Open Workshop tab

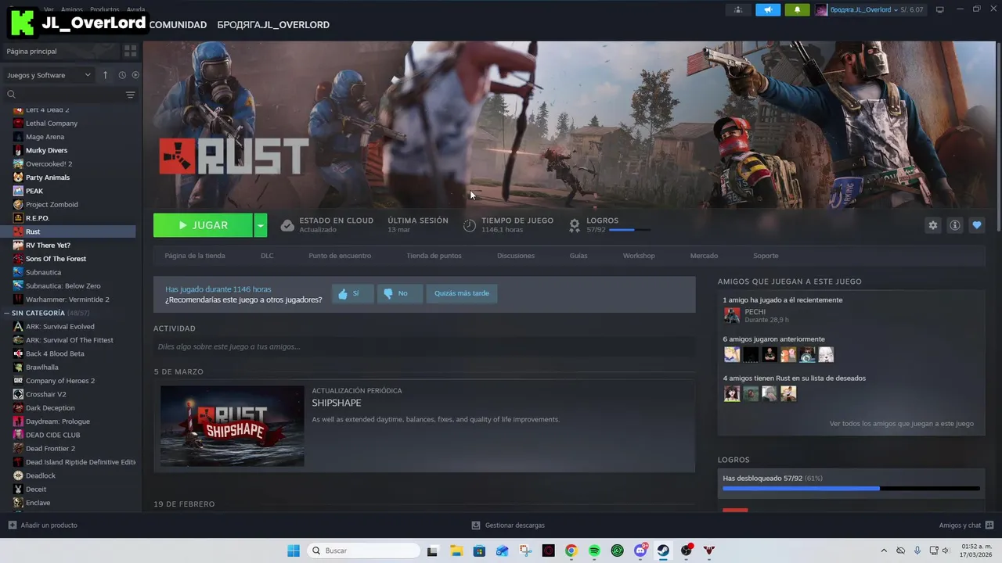pyautogui.click(x=639, y=256)
